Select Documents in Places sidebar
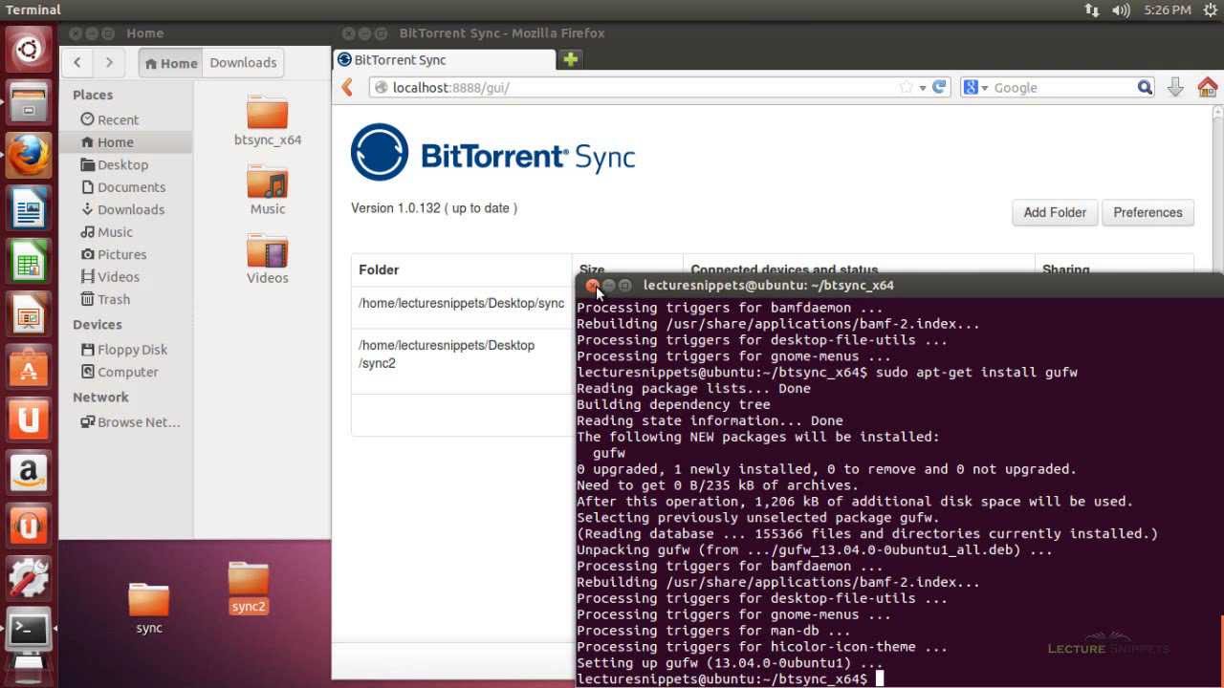1224x688 pixels. click(131, 187)
